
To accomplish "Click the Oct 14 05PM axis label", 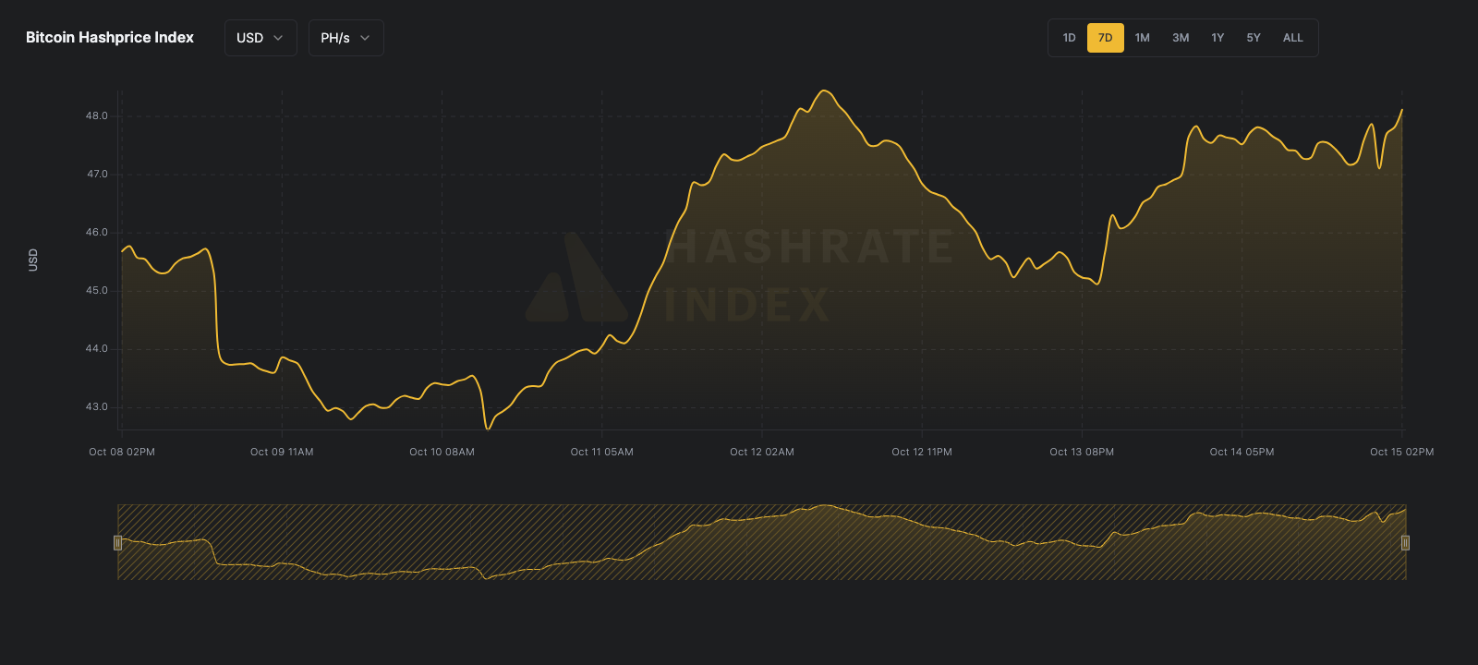I will (1242, 452).
